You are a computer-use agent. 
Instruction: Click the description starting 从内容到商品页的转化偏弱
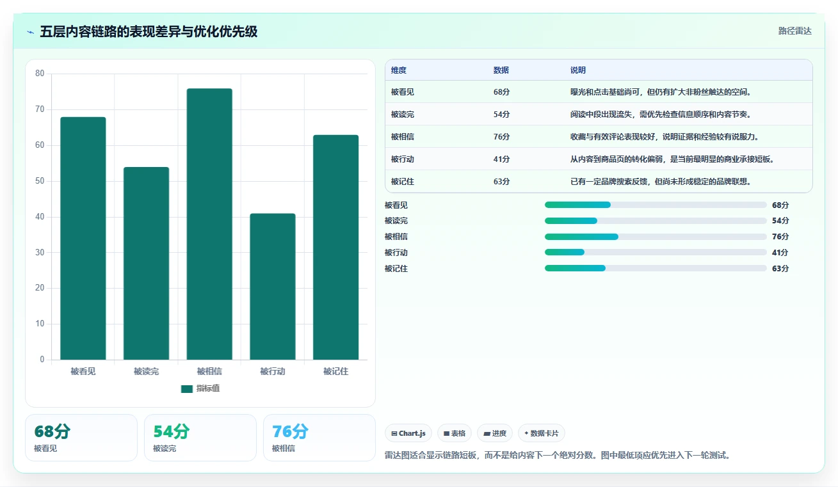tap(672, 159)
